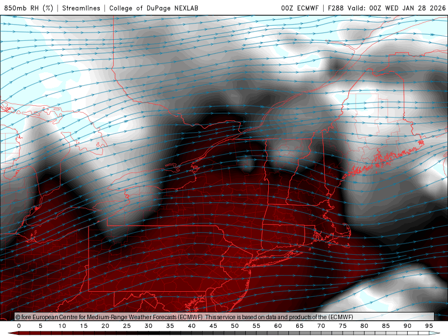Click the "80" value on the colorbar scale
Screen dimensions: 448x336
coord(365,326)
